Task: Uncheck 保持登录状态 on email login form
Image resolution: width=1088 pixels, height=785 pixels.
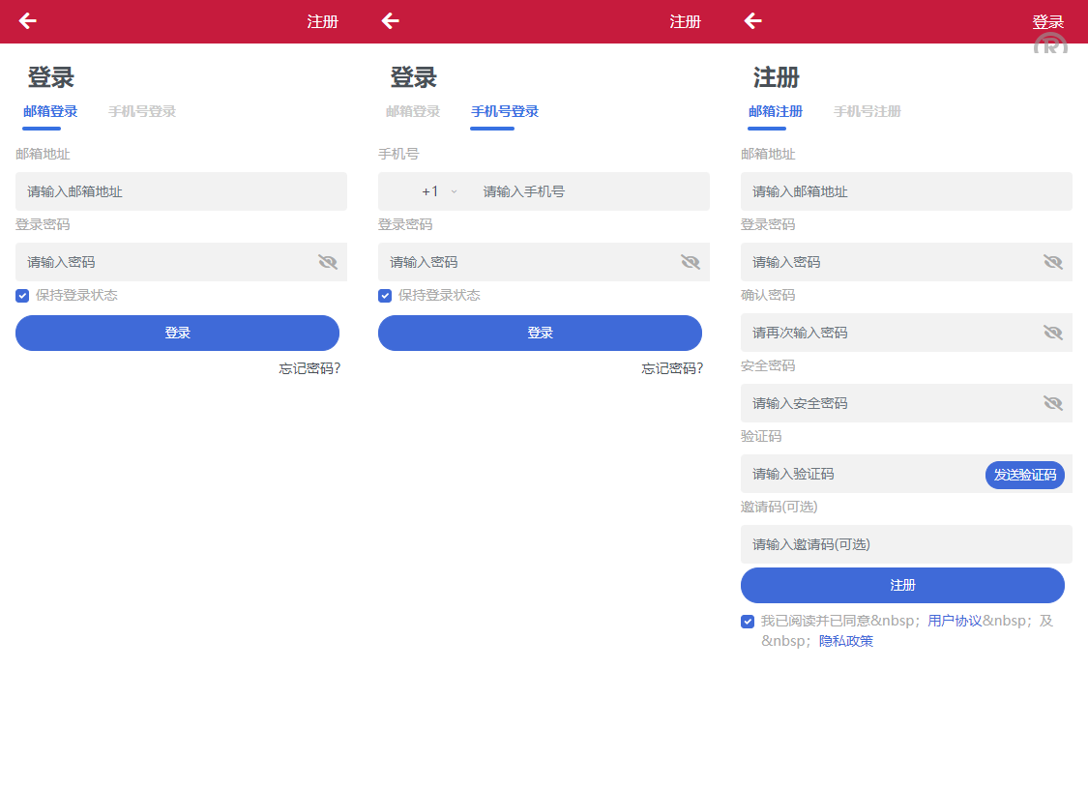Action: coord(22,296)
